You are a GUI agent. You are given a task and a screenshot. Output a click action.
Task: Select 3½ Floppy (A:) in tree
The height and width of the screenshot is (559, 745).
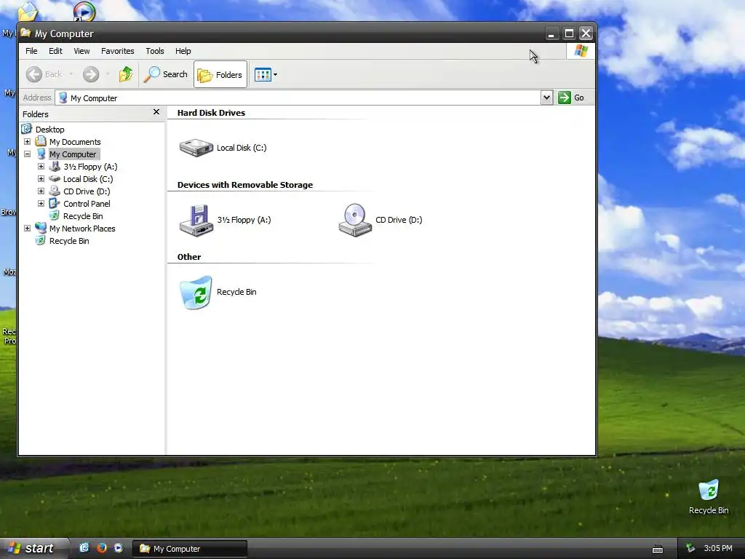tap(90, 167)
